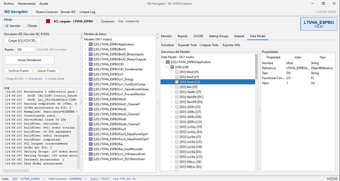Click Colapsar Todo button

209,45
